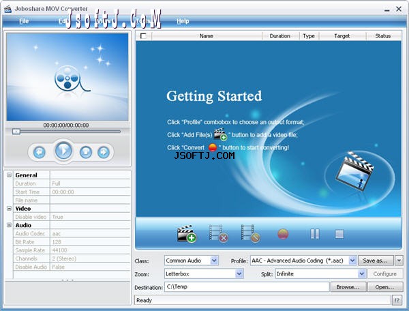The height and width of the screenshot is (311, 409).
Task: Click the Sample Rate value 44100
Action: point(90,250)
